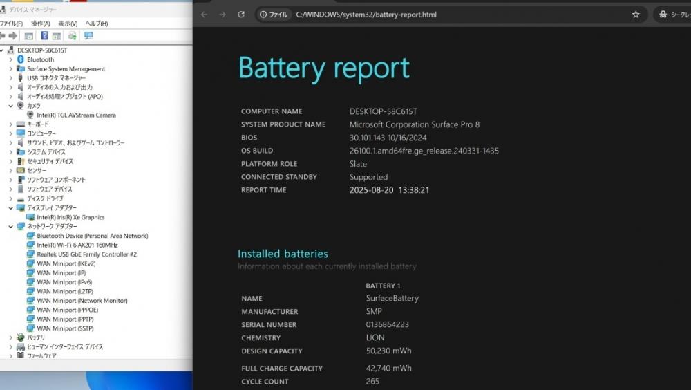The width and height of the screenshot is (691, 390).
Task: Click the battery icon beside バッテリ
Action: (x=20, y=337)
